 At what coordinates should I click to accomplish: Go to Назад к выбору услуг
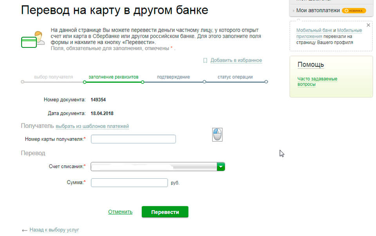[x=54, y=230]
